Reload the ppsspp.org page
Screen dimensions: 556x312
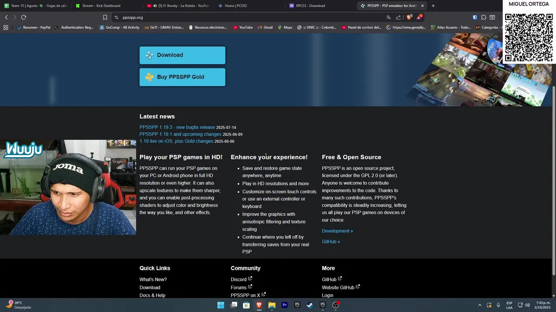pyautogui.click(x=23, y=17)
